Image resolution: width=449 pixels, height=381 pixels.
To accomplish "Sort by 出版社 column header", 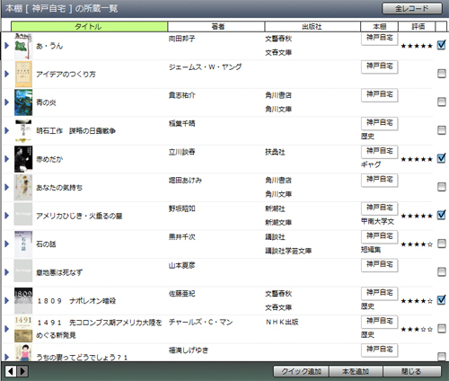I will [x=313, y=26].
